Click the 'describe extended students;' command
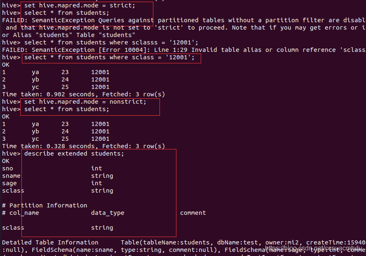The image size is (366, 256). point(74,154)
